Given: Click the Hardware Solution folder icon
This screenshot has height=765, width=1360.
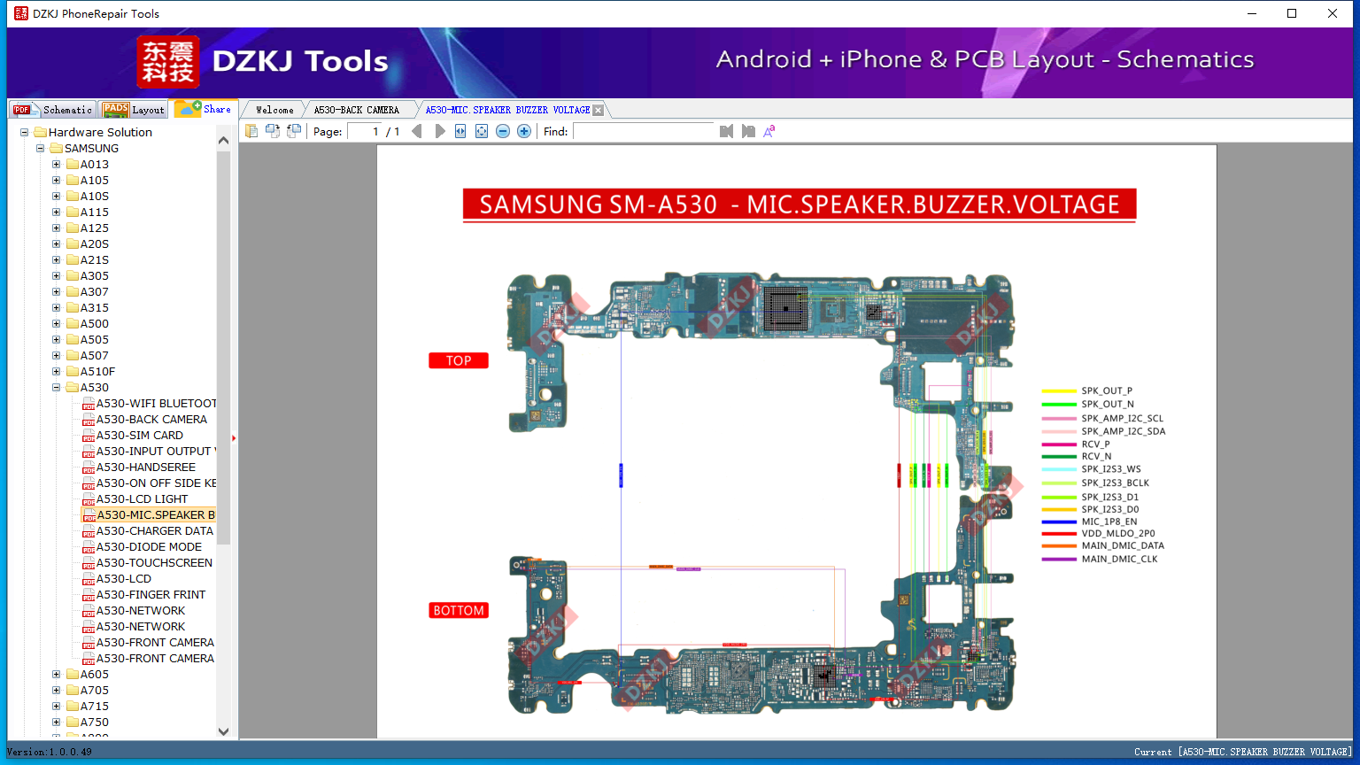Looking at the screenshot, I should [41, 133].
